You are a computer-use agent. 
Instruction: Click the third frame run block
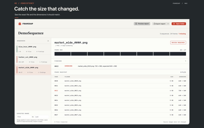[x=95, y=54]
